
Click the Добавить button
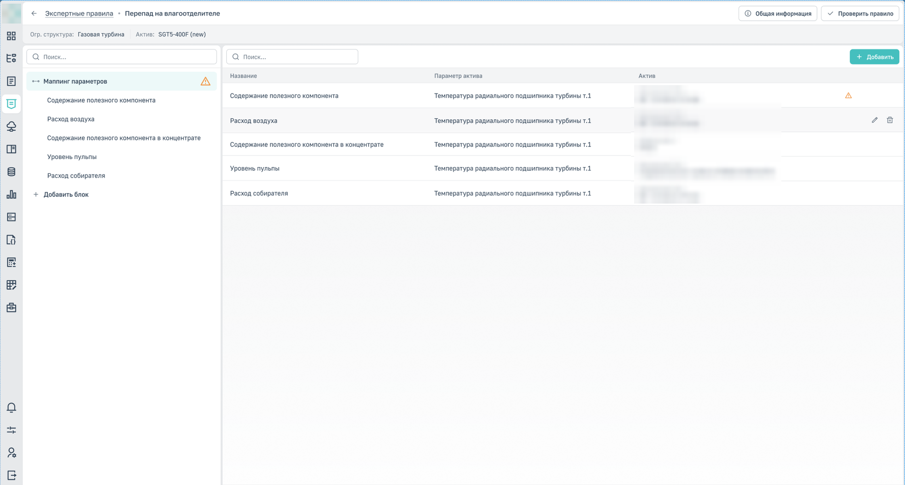pyautogui.click(x=874, y=57)
